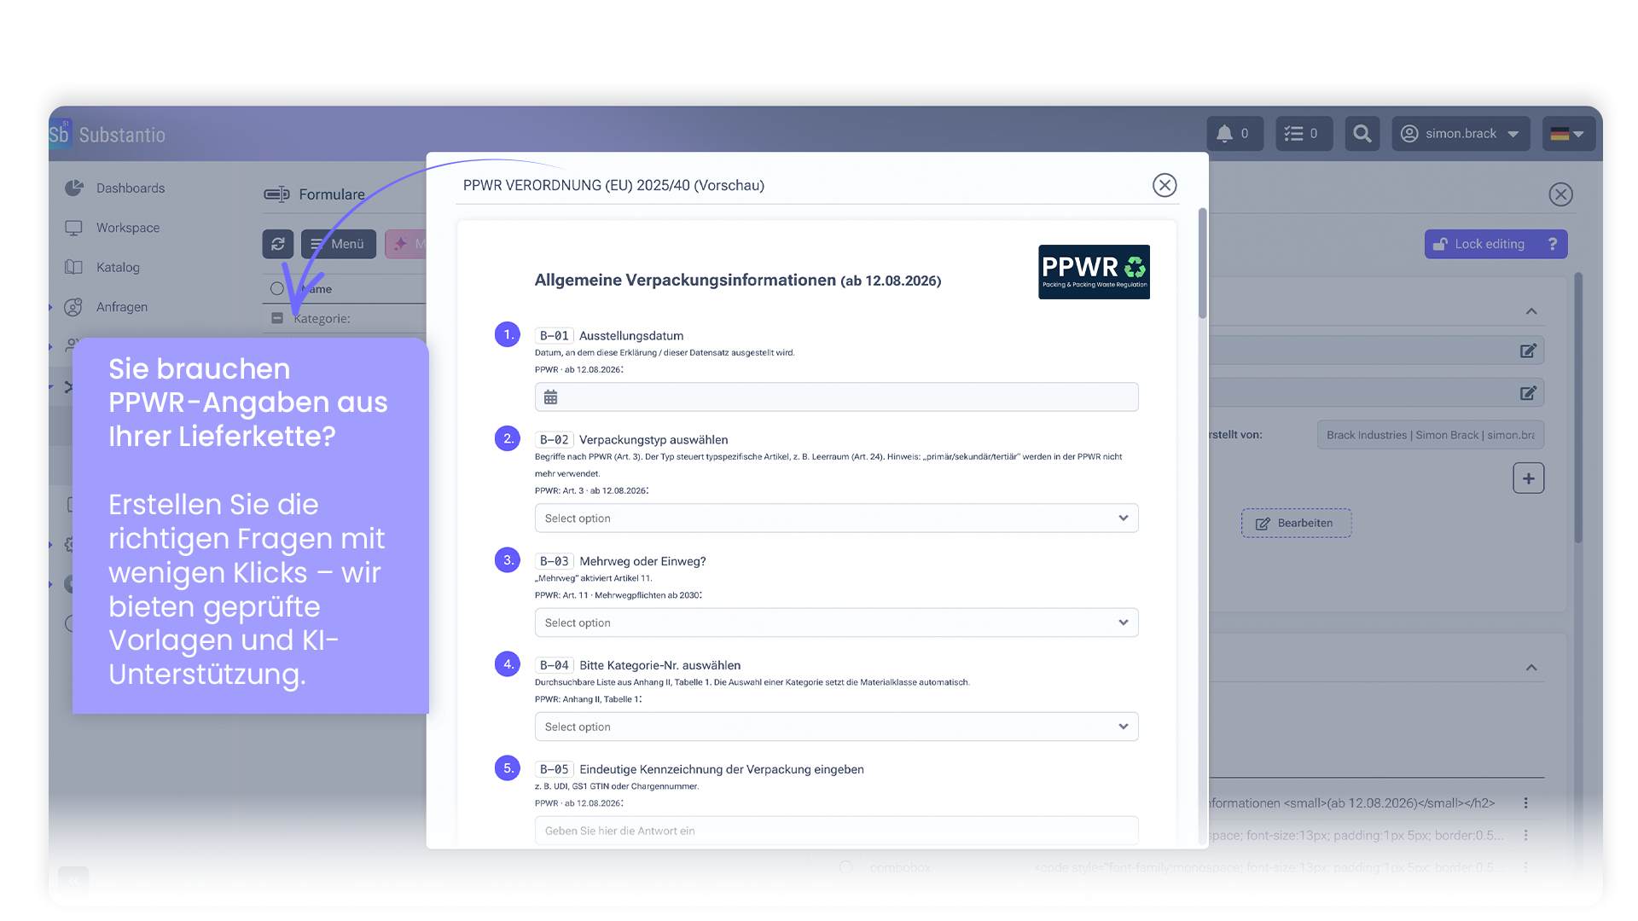Image resolution: width=1638 pixels, height=921 pixels.
Task: Click the 'erstellt von' Brack Industries field
Action: point(1430,435)
